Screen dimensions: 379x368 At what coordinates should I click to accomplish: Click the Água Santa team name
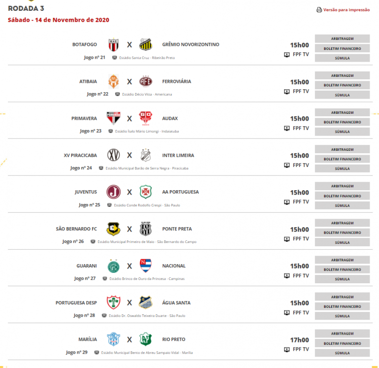click(176, 302)
